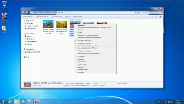The image size is (184, 104).
Task: Open the Explorer help question-mark icon
Action: click(160, 17)
